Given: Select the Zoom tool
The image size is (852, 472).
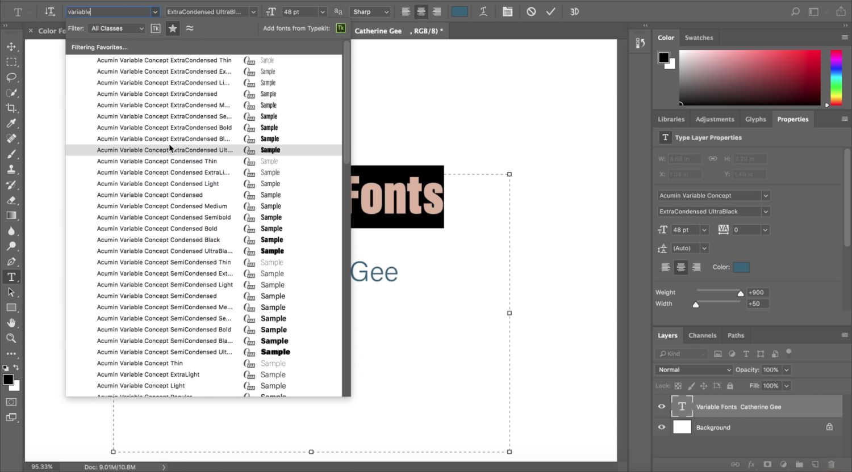Looking at the screenshot, I should point(11,338).
